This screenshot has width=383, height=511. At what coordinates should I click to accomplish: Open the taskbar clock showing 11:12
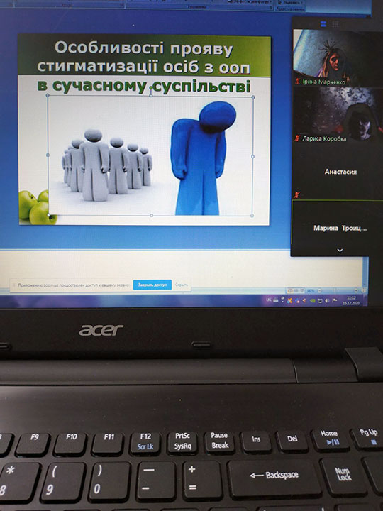tap(352, 300)
